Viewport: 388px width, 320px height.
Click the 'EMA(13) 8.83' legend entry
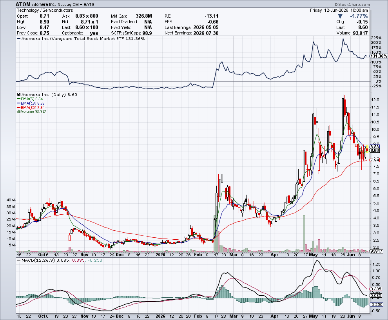click(33, 103)
